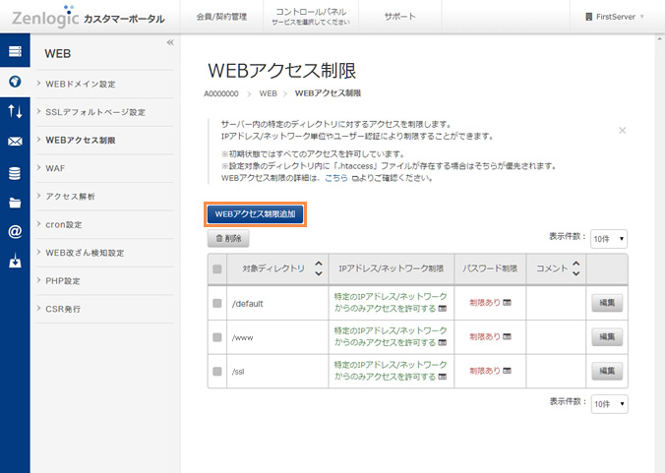Open the bottom 表示件数 10件 dropdown
665x473 pixels.
tap(610, 404)
